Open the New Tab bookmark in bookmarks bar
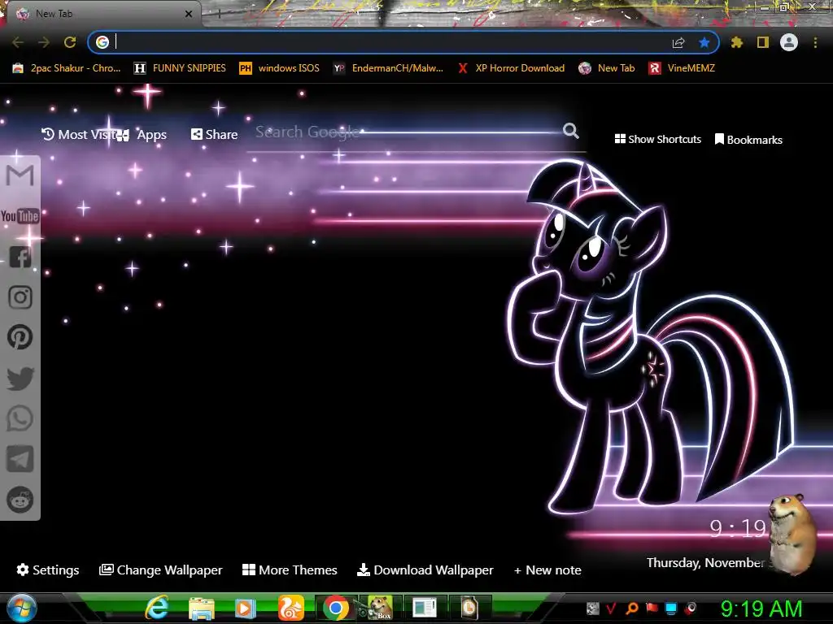The height and width of the screenshot is (624, 833). tap(607, 68)
